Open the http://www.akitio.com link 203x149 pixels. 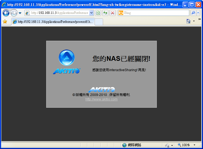[101, 99]
